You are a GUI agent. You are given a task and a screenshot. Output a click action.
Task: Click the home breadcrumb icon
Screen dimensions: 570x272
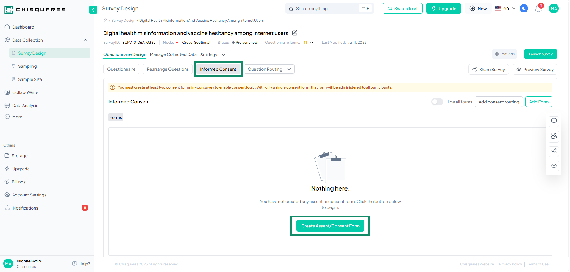[105, 21]
